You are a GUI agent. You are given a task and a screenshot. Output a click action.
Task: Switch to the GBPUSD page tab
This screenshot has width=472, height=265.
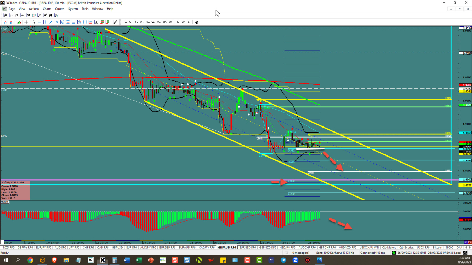tap(117, 247)
